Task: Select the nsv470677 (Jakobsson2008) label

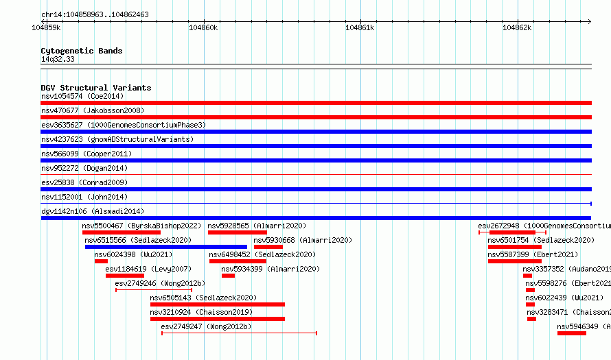Action: coord(93,110)
